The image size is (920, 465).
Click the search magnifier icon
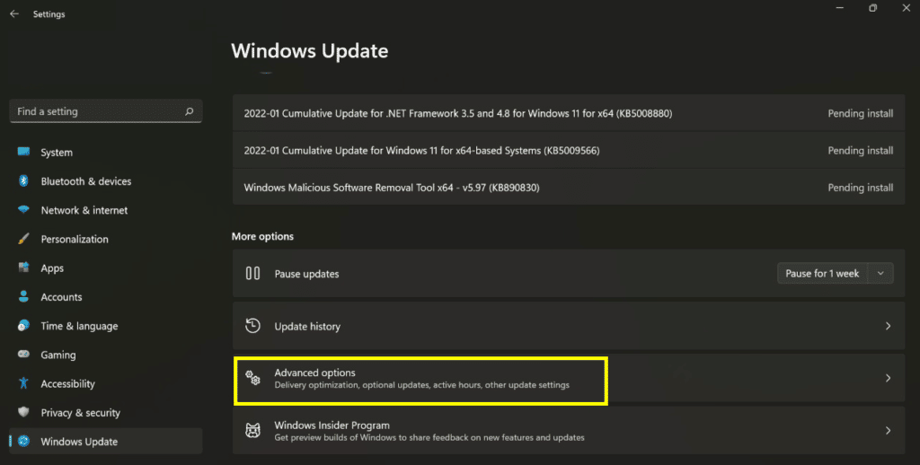point(189,112)
